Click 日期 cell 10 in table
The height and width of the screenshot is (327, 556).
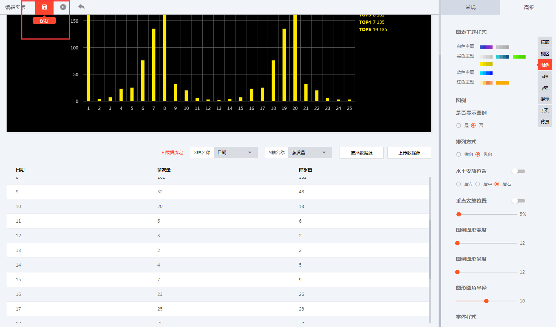[x=18, y=207]
